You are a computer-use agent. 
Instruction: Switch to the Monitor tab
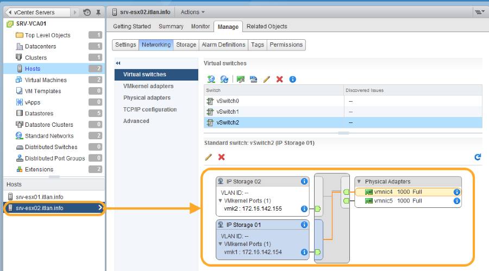(200, 26)
